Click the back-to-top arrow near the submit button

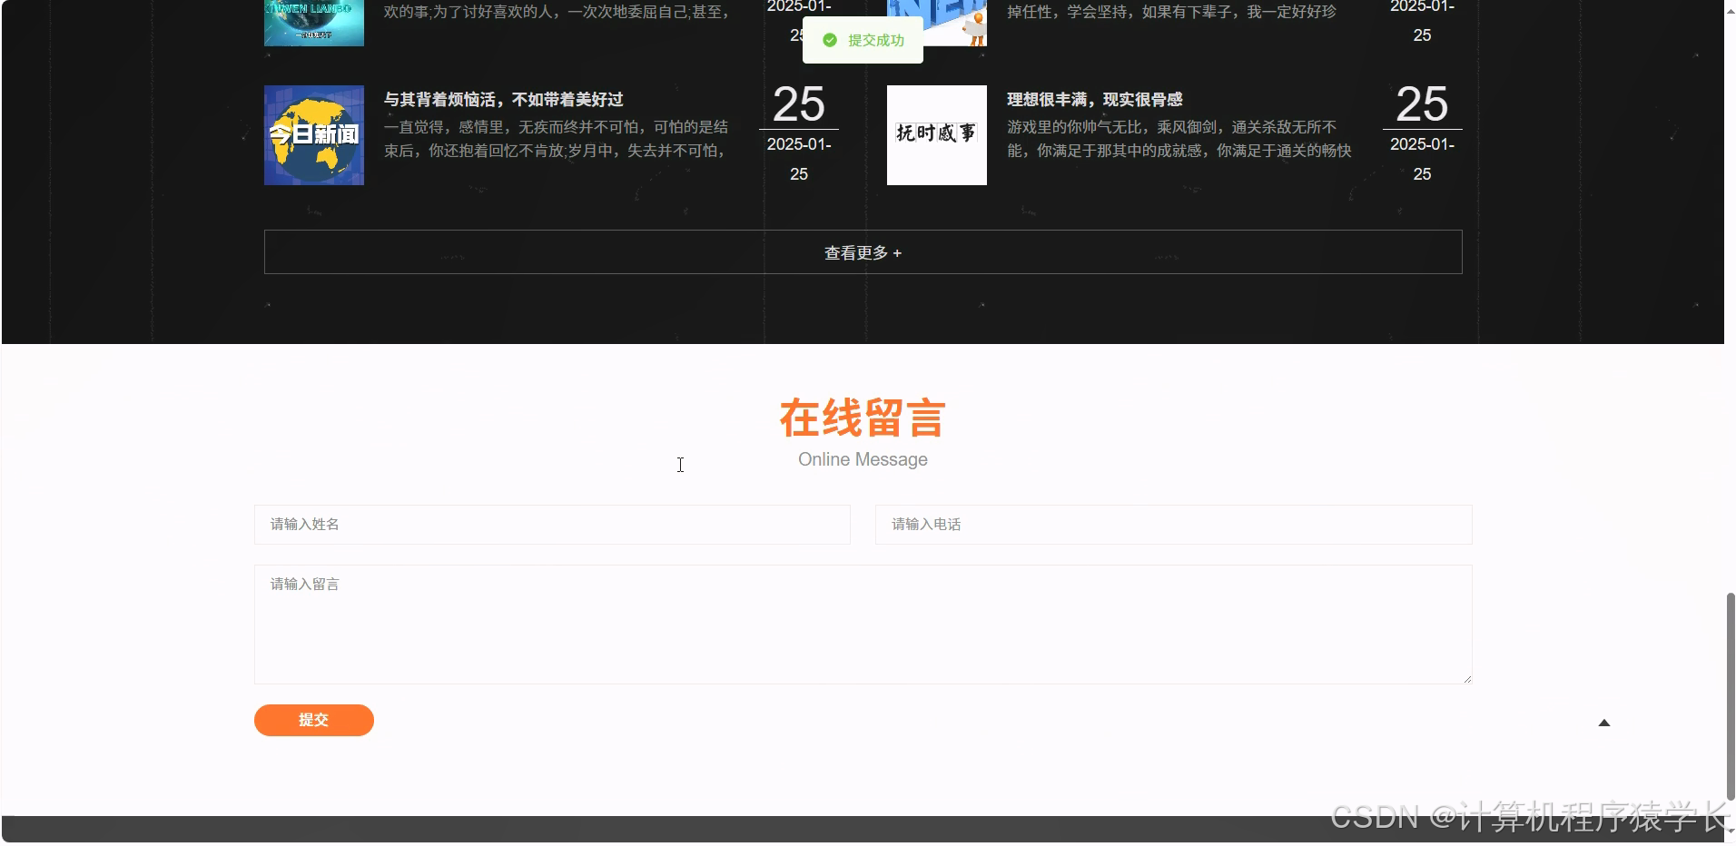(x=1603, y=722)
